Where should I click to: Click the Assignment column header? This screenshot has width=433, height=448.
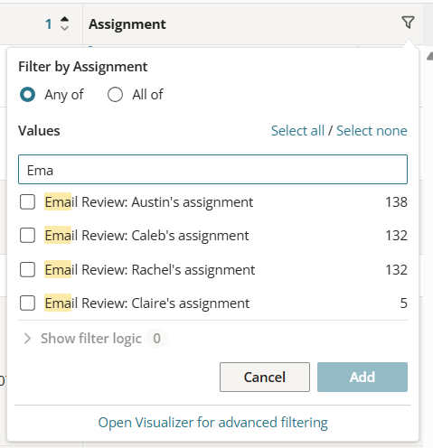click(127, 24)
